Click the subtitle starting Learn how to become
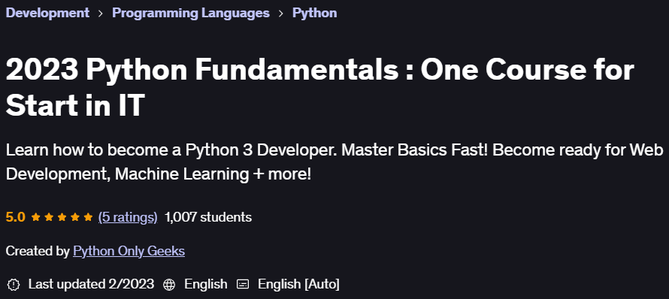 (x=334, y=162)
